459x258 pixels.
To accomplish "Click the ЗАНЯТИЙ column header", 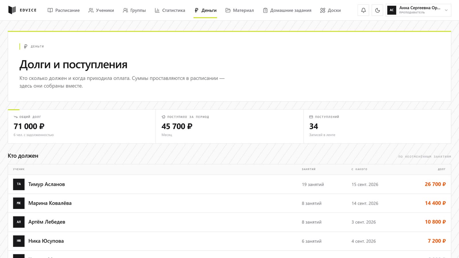I will [309, 169].
